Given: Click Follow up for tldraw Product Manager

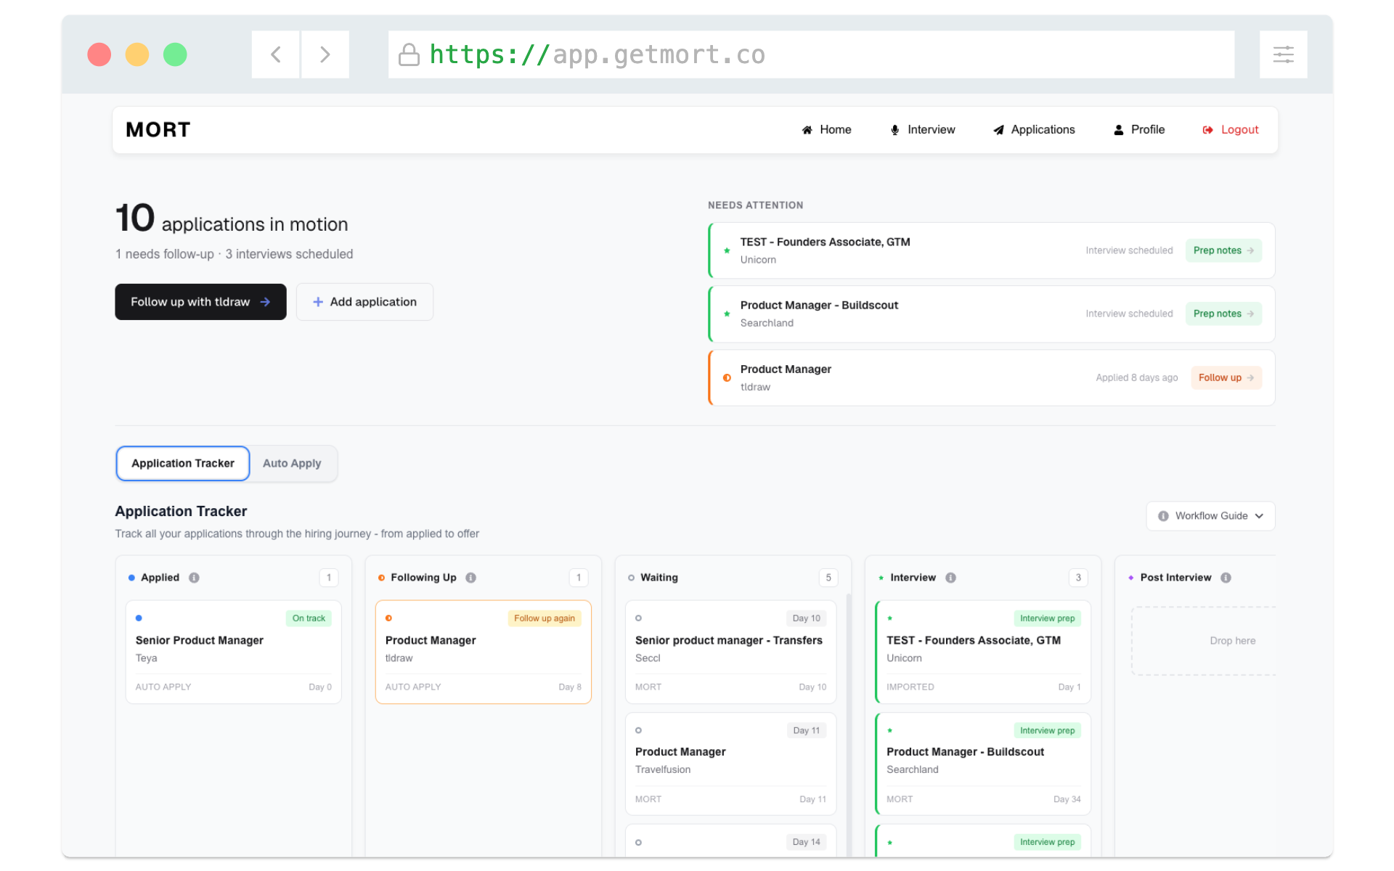Looking at the screenshot, I should (x=1226, y=378).
